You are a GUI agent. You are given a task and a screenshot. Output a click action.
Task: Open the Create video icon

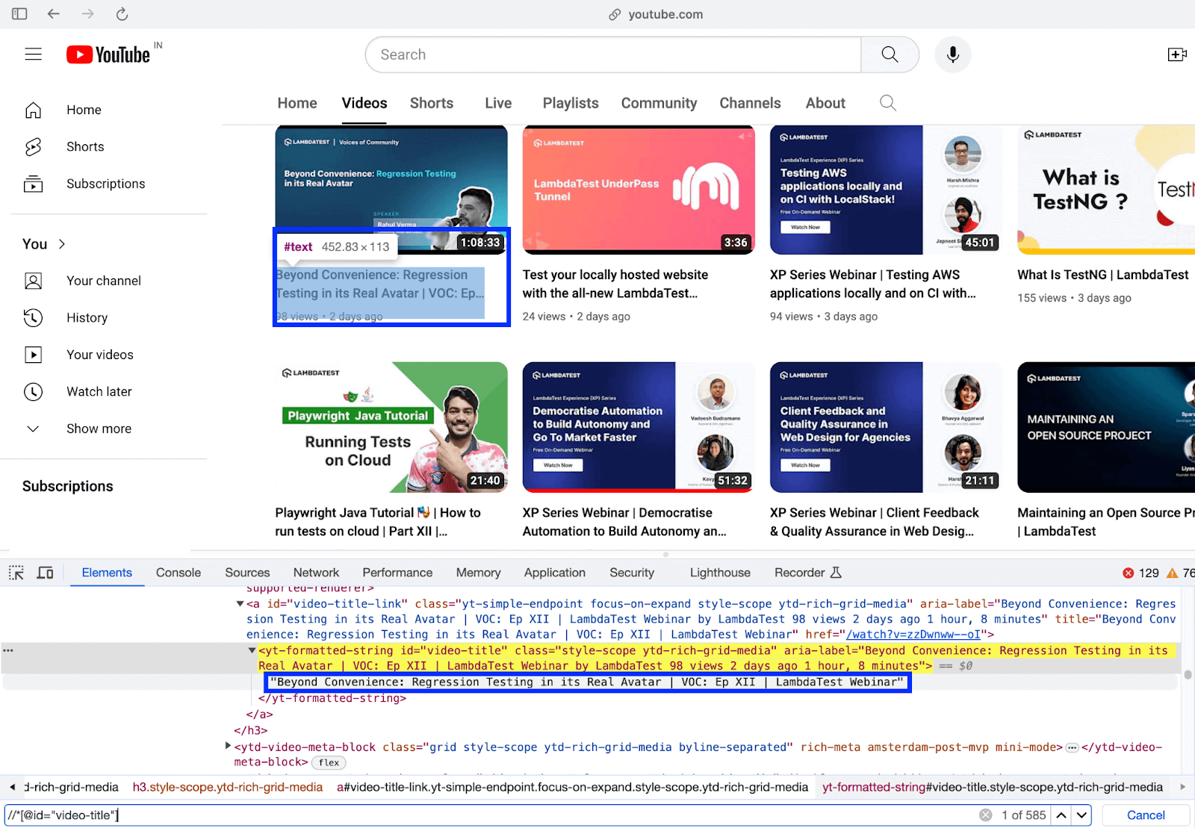tap(1177, 55)
